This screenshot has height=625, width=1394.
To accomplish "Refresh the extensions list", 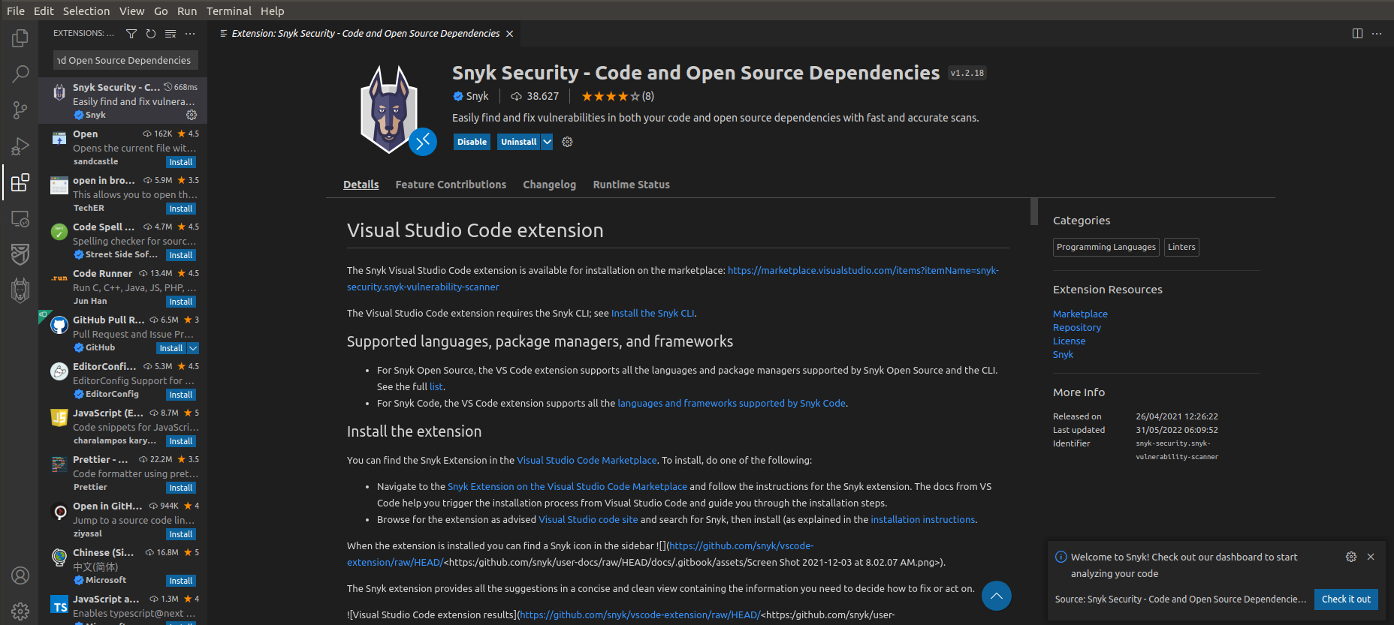I will pos(151,34).
